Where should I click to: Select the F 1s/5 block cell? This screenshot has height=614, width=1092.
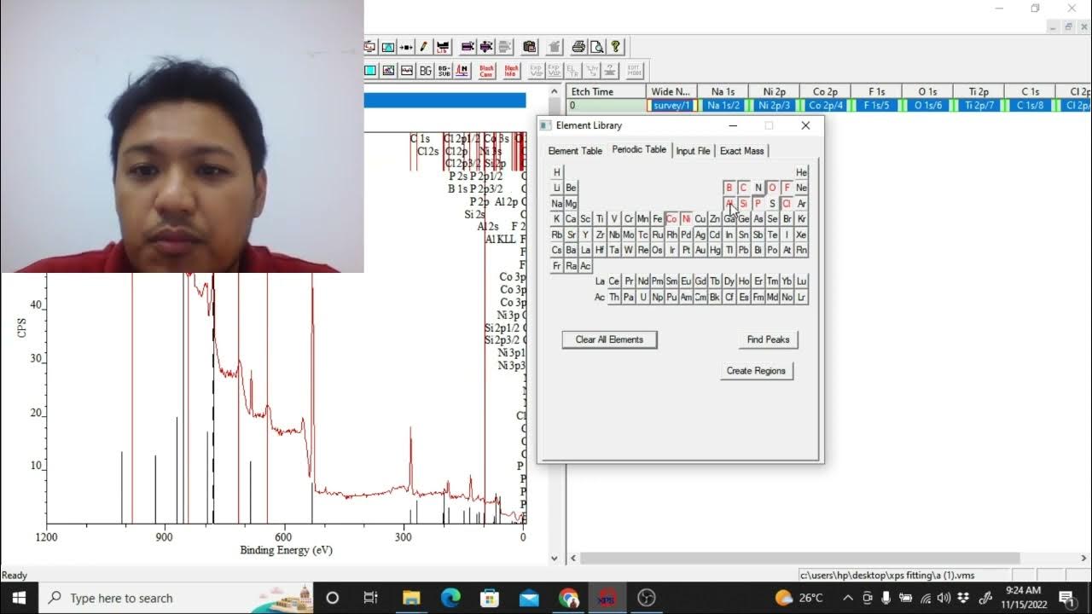(876, 106)
